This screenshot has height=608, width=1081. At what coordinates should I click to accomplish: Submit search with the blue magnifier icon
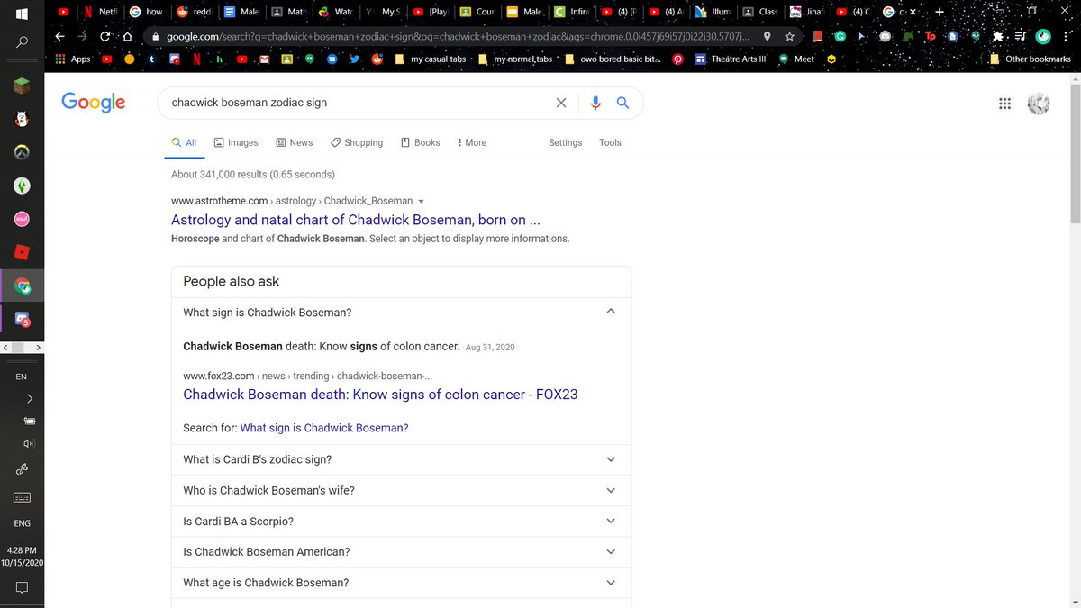click(x=622, y=103)
